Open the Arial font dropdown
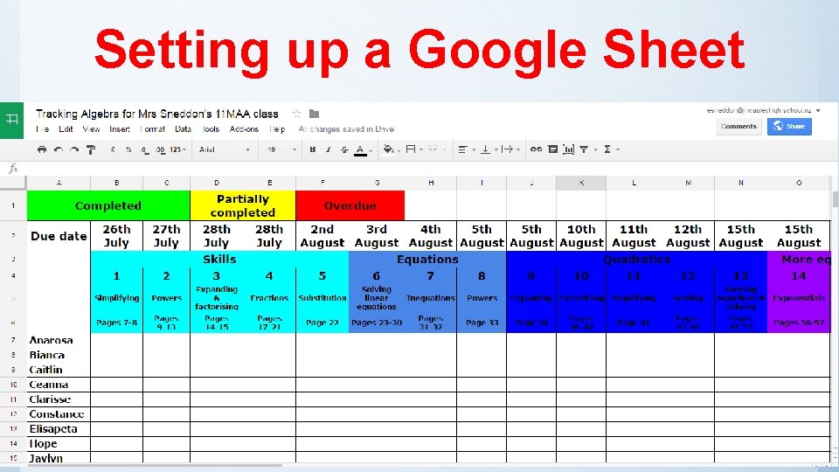Image resolution: width=839 pixels, height=472 pixels. 225,149
